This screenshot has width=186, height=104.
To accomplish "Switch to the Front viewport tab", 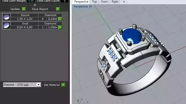I will coord(104,2).
